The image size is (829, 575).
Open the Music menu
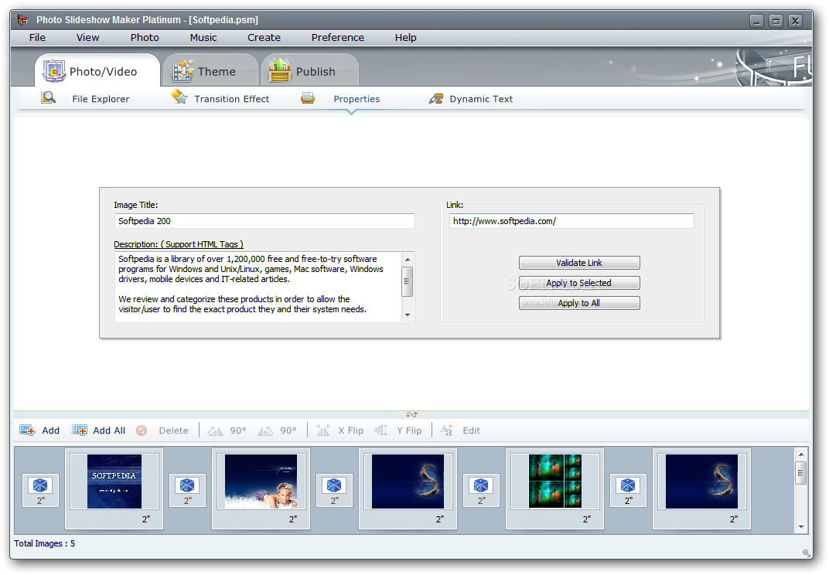pos(203,38)
